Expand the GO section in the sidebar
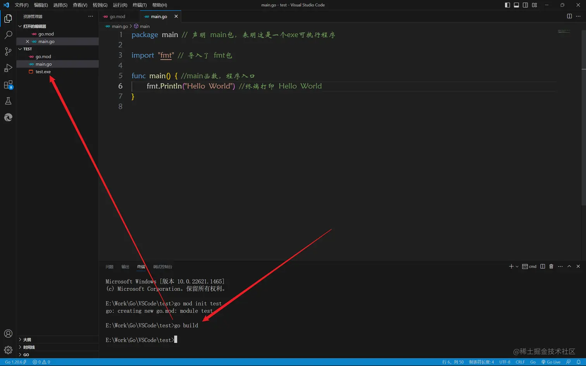Image resolution: width=586 pixels, height=366 pixels. pos(57,354)
